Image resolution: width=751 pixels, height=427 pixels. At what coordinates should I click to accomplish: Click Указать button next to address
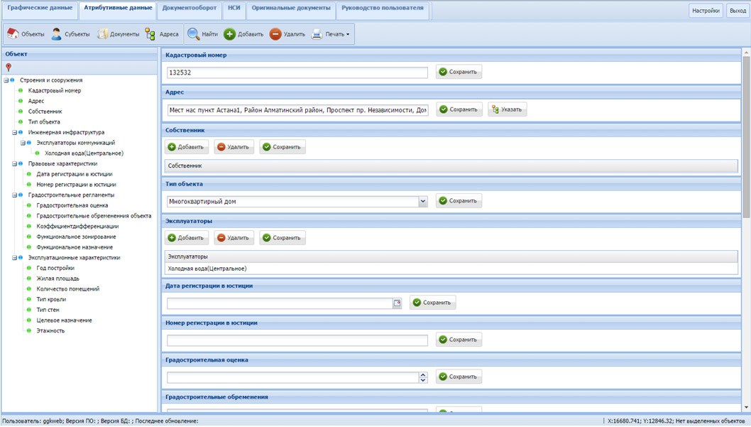pyautogui.click(x=507, y=109)
